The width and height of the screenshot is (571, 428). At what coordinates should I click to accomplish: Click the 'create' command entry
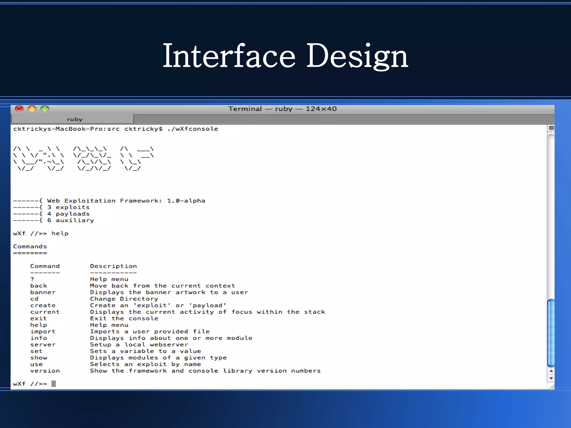click(x=43, y=305)
